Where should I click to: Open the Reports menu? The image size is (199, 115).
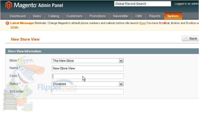tap(155, 16)
